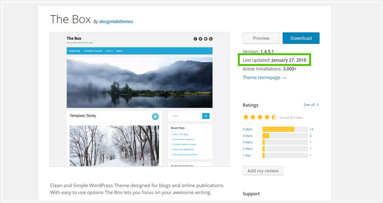
Task: Open the designlabthemes author link
Action: click(x=116, y=21)
